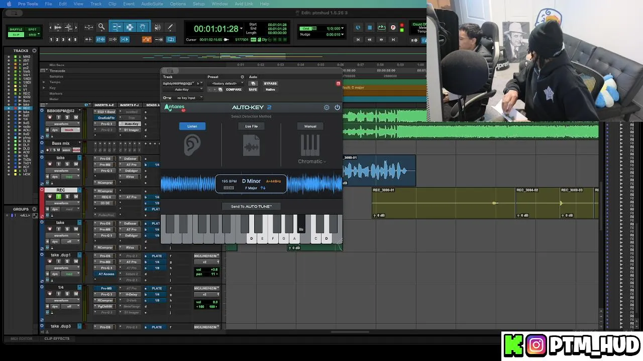Return to zero in the transport
Image resolution: width=643 pixels, height=361 pixels.
tap(358, 40)
